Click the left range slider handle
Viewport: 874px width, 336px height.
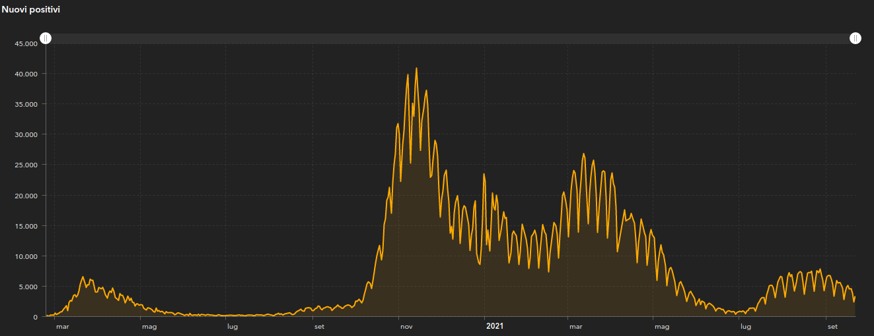pos(46,38)
